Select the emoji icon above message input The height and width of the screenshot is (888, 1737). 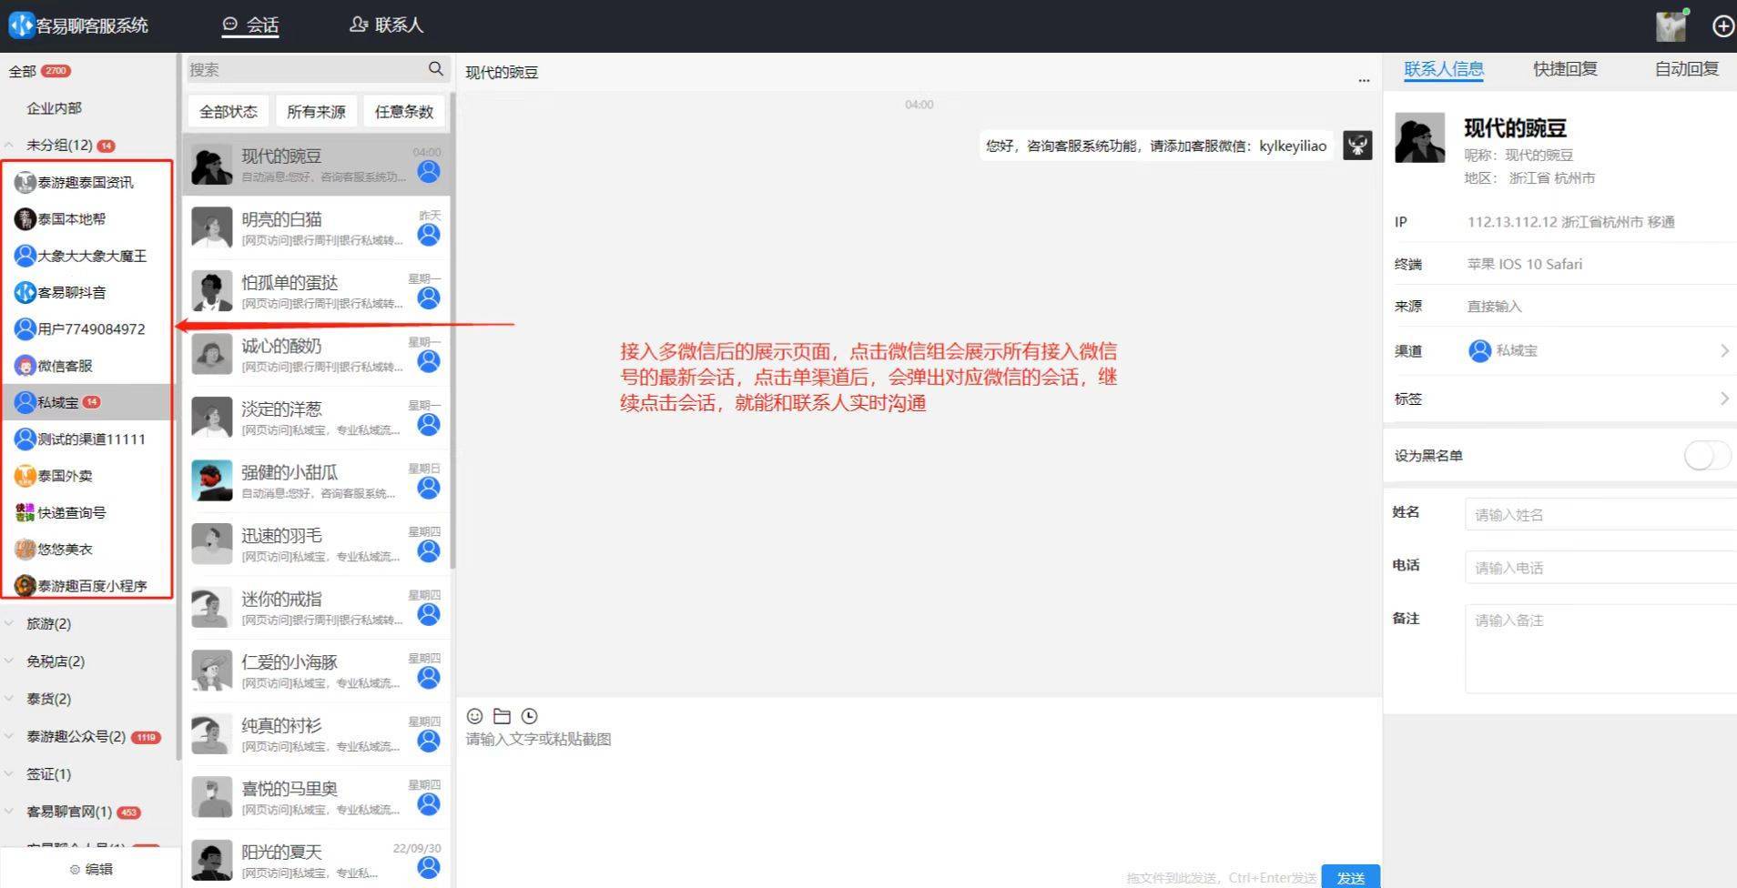[x=473, y=716]
